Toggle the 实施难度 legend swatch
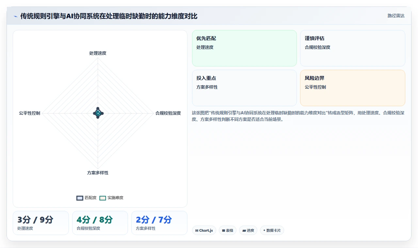Screen dimensions: 418x248 click(103, 198)
